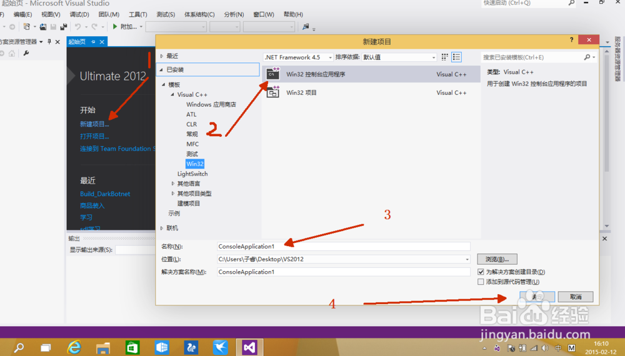The width and height of the screenshot is (625, 356).
Task: Click the help question mark in dialog
Action: tap(572, 39)
